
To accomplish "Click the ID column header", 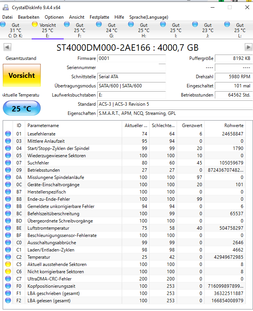I will pos(19,126).
